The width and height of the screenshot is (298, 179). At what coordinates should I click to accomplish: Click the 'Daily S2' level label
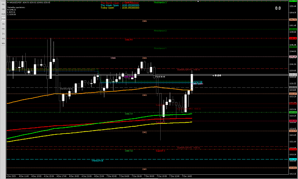tap(129, 151)
